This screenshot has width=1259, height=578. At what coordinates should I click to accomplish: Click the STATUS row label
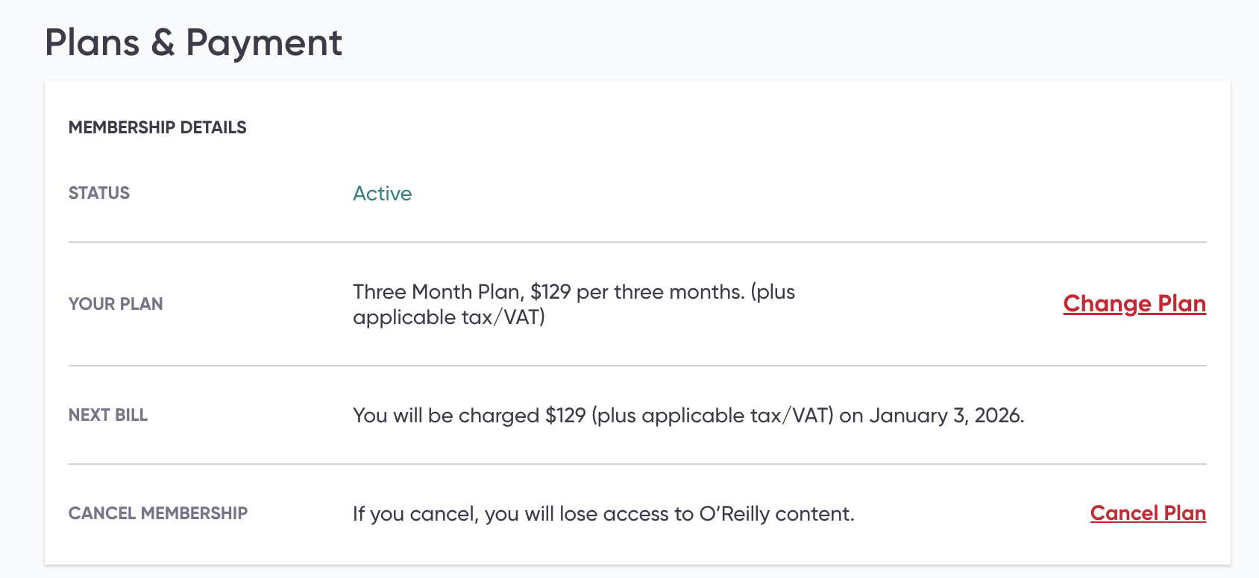pos(99,193)
